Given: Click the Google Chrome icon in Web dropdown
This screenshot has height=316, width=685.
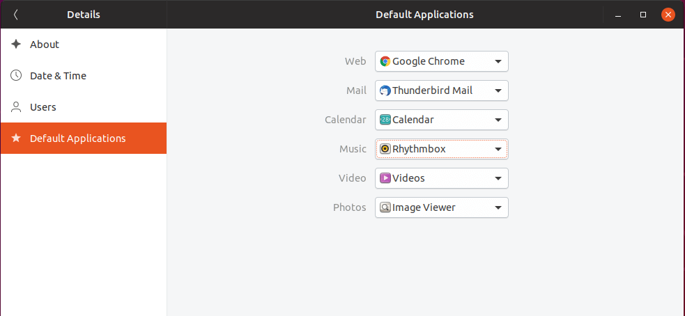Looking at the screenshot, I should coord(385,61).
